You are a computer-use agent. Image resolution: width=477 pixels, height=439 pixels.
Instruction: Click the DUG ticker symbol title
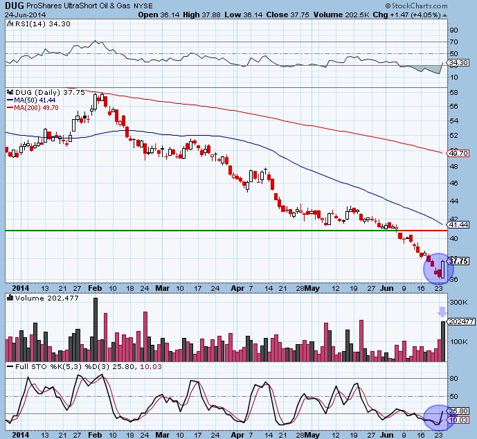[14, 5]
